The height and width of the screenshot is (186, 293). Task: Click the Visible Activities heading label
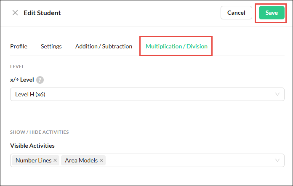[x=32, y=146]
